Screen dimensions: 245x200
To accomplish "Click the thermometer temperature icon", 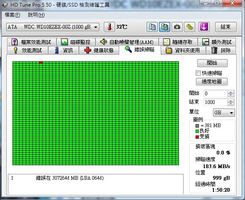I will coord(109,27).
